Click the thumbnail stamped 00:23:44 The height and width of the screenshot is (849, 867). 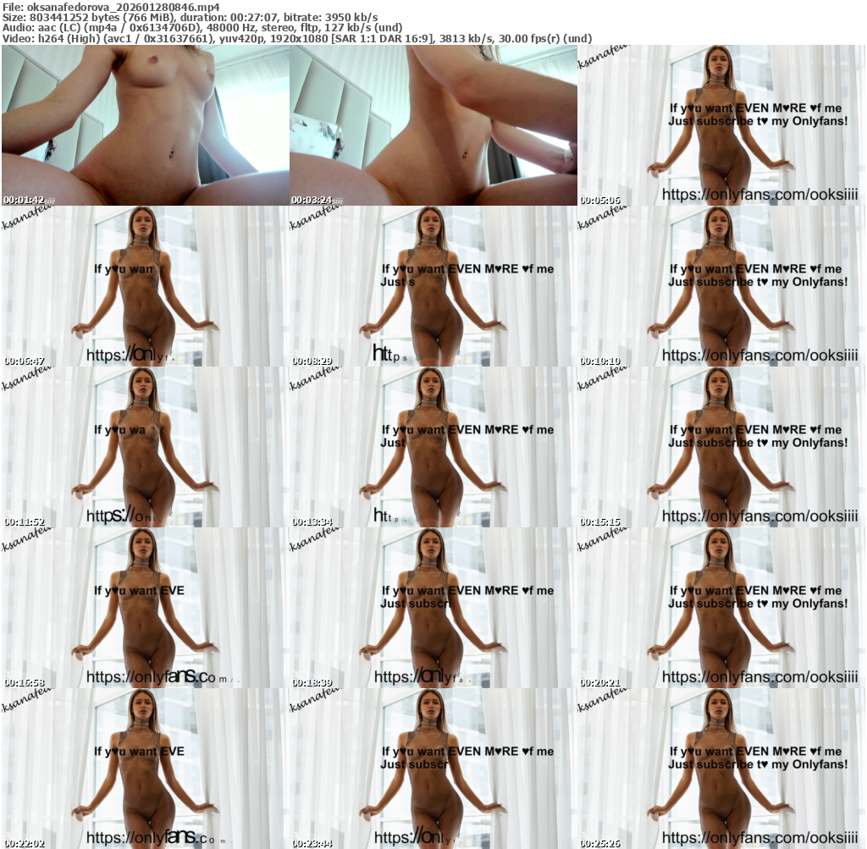[433, 769]
